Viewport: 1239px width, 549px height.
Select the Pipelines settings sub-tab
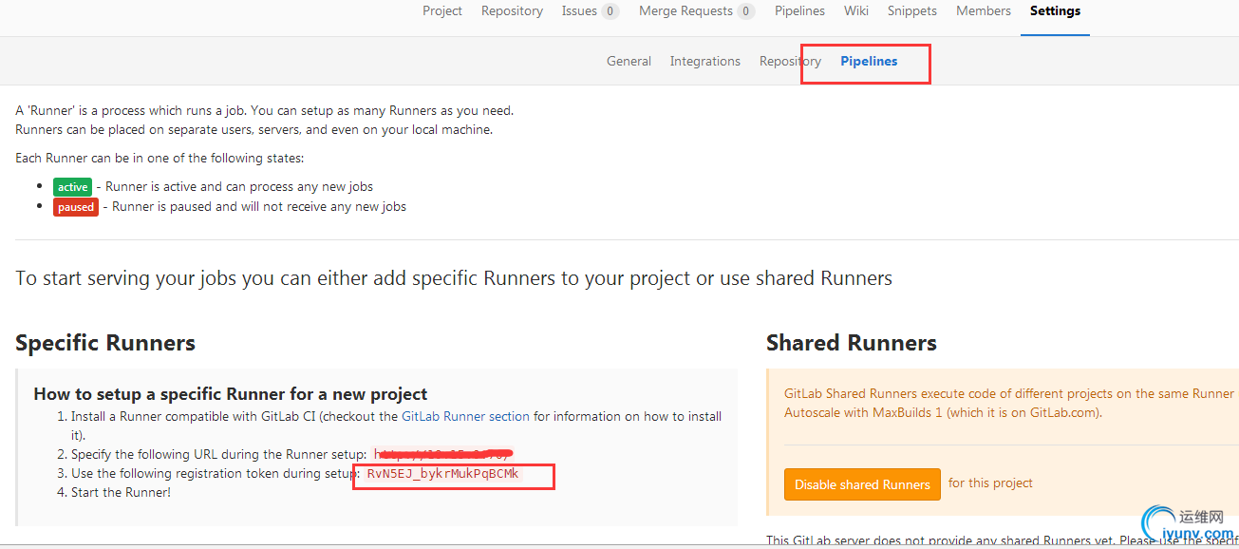click(869, 61)
